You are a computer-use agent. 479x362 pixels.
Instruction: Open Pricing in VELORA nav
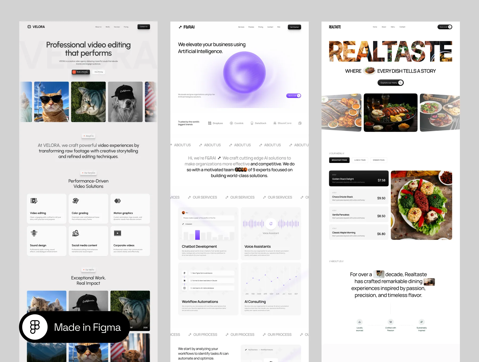[126, 27]
